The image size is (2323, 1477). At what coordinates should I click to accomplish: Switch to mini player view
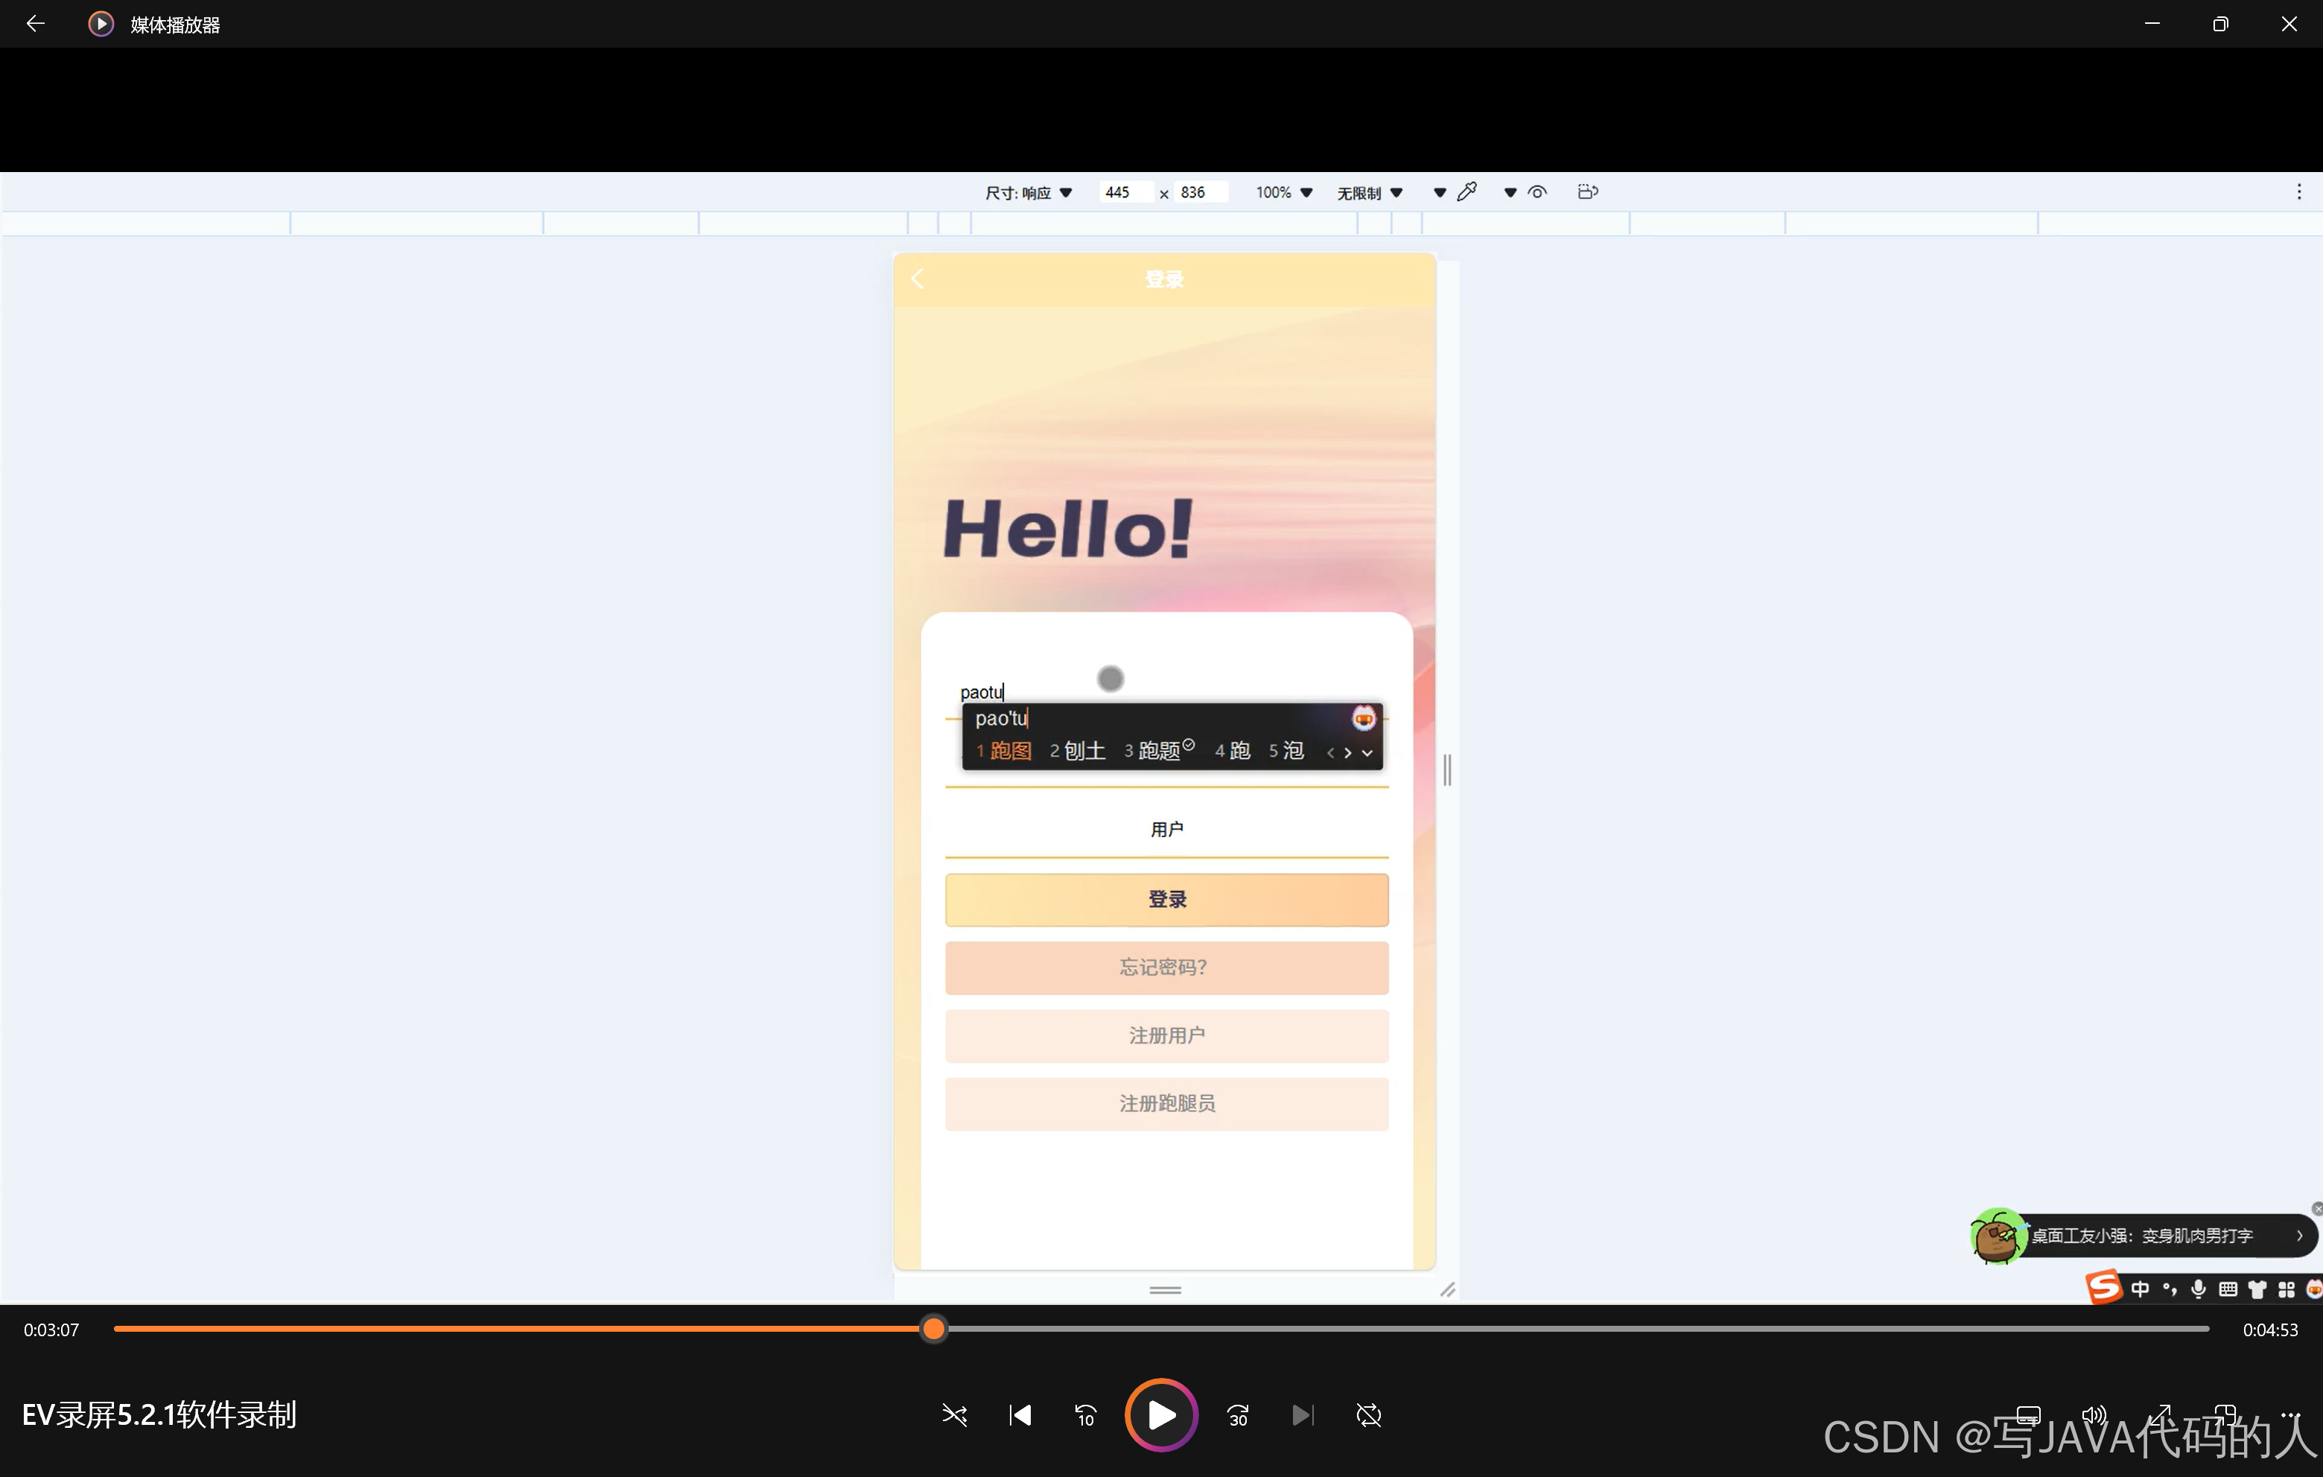pyautogui.click(x=2225, y=1414)
